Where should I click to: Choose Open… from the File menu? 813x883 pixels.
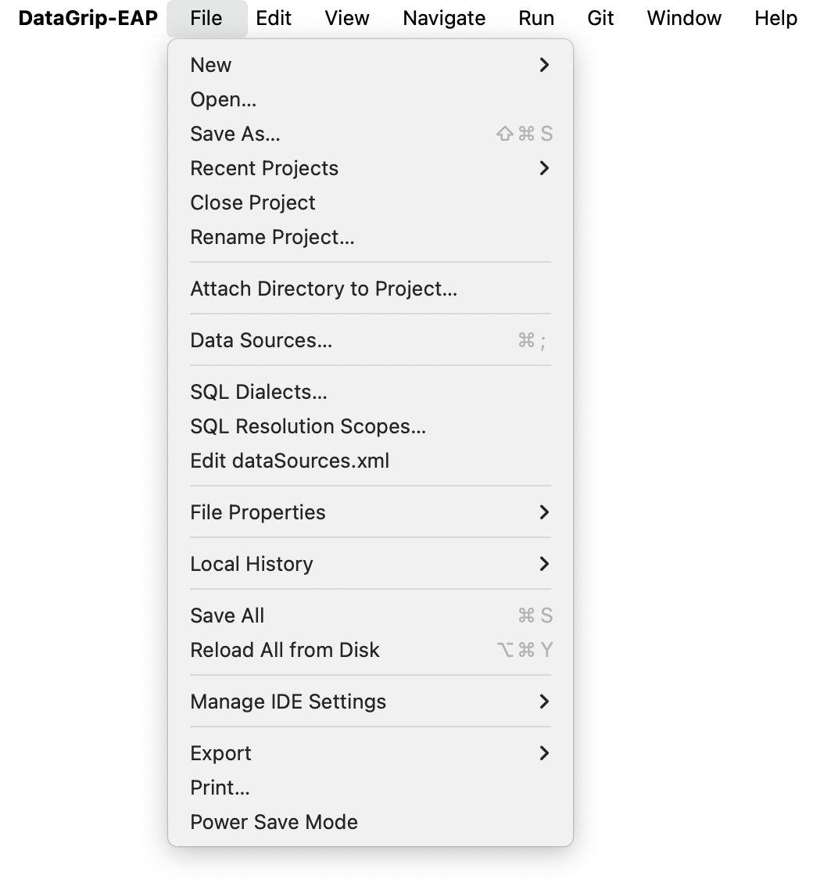pos(224,99)
